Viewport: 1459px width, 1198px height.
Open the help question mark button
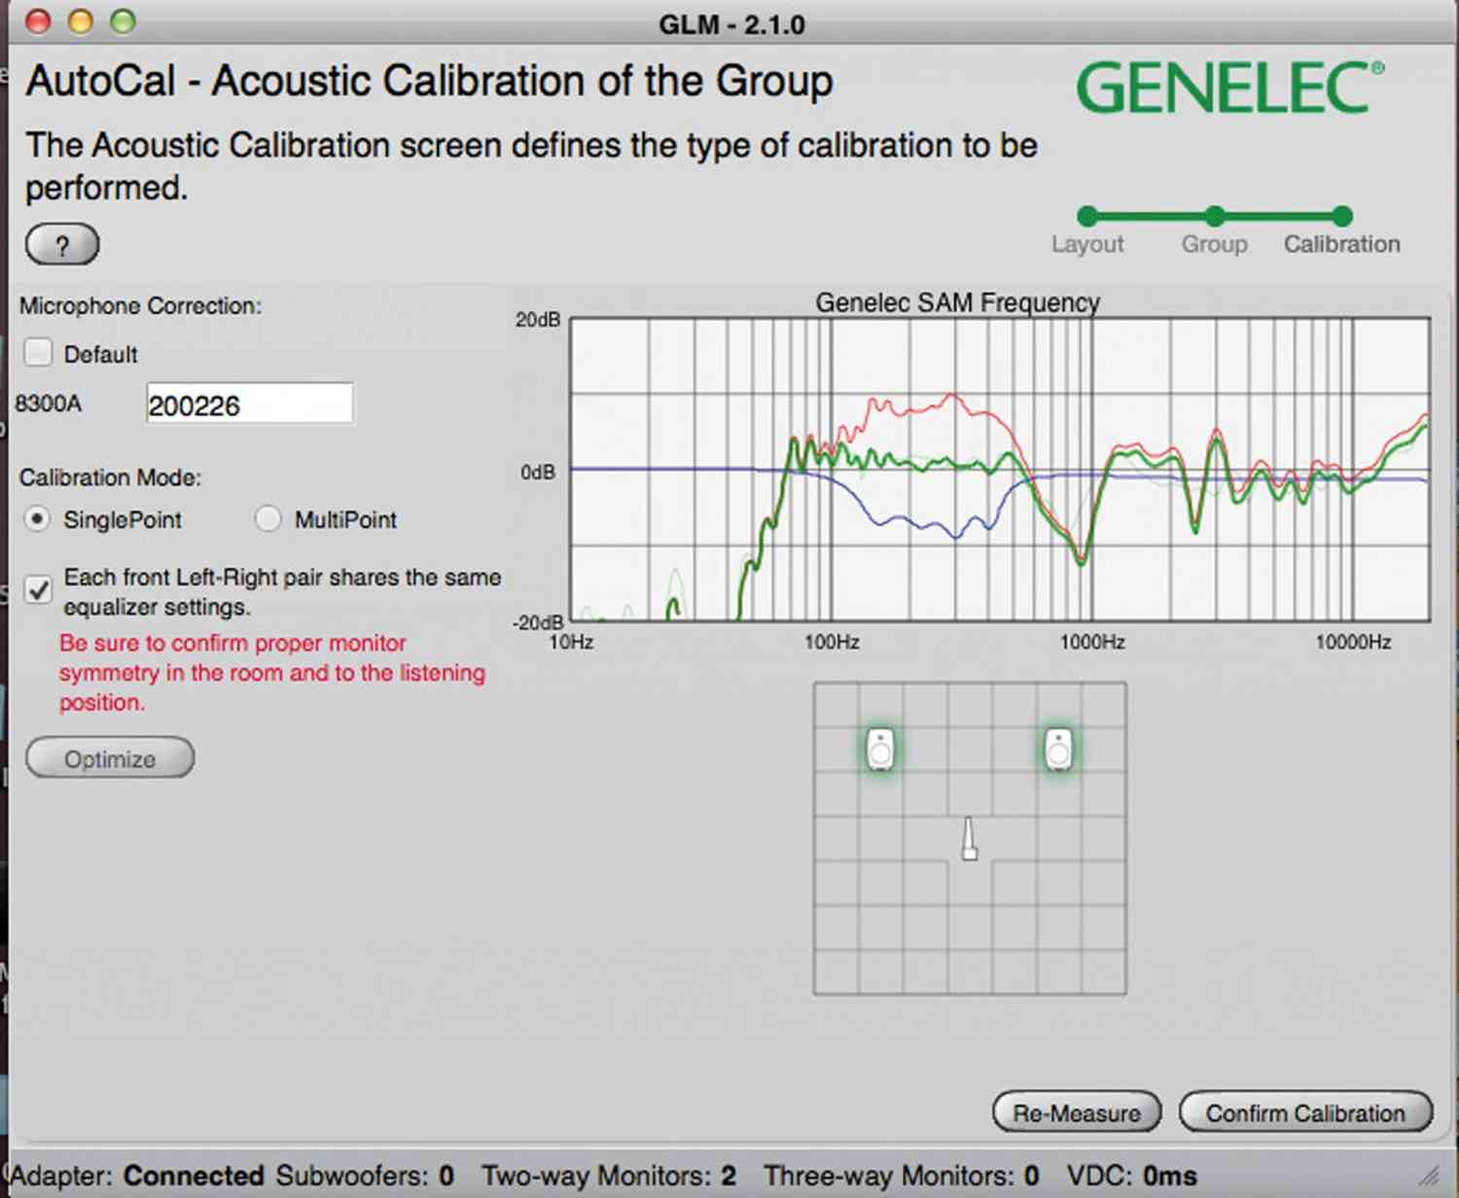(62, 244)
